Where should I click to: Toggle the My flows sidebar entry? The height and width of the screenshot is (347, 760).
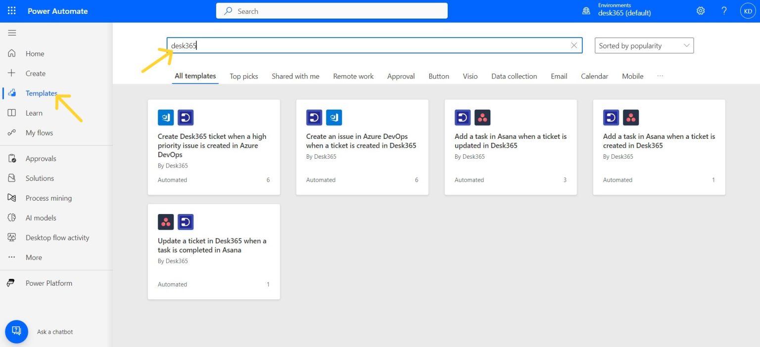click(x=39, y=132)
